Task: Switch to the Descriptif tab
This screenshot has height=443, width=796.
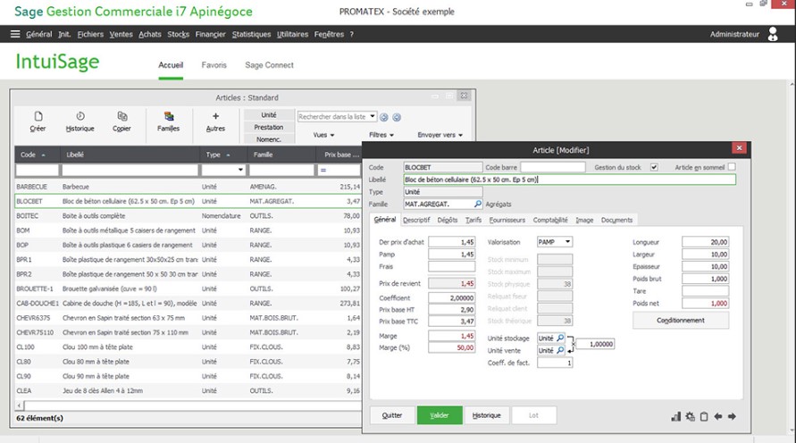Action: click(x=416, y=220)
